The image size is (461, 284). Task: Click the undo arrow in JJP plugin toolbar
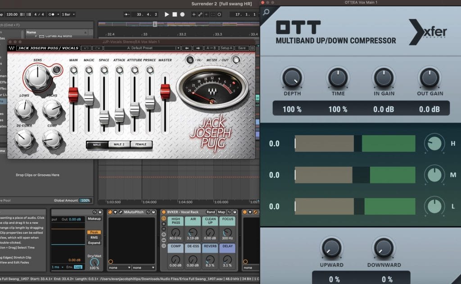click(86, 48)
